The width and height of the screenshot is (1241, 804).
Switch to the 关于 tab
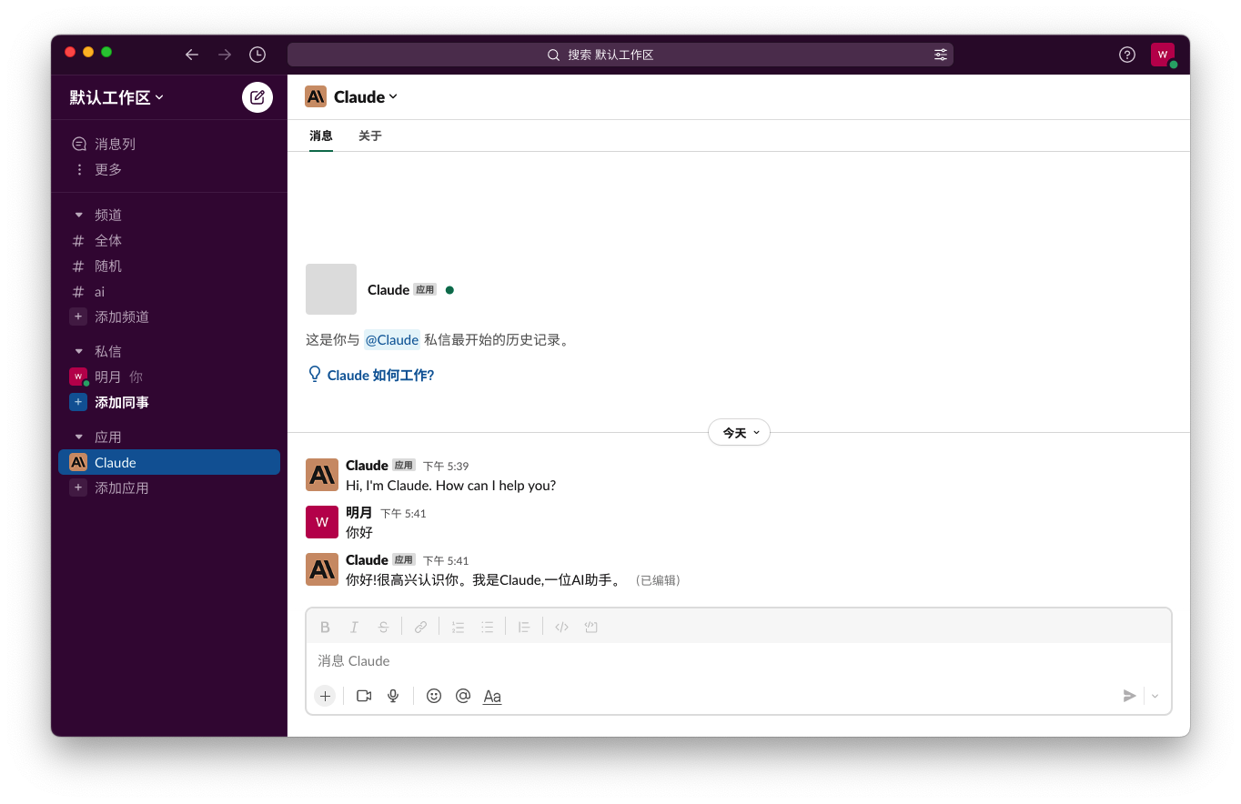tap(370, 136)
